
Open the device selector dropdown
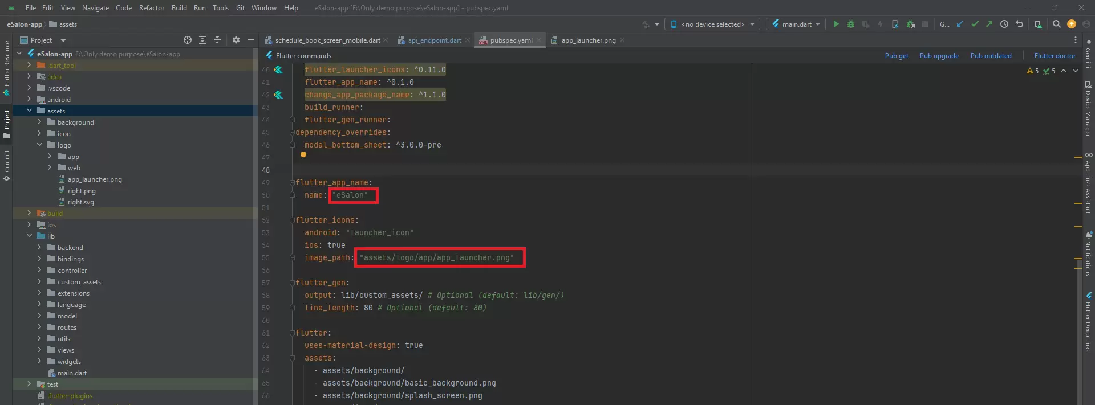click(713, 24)
